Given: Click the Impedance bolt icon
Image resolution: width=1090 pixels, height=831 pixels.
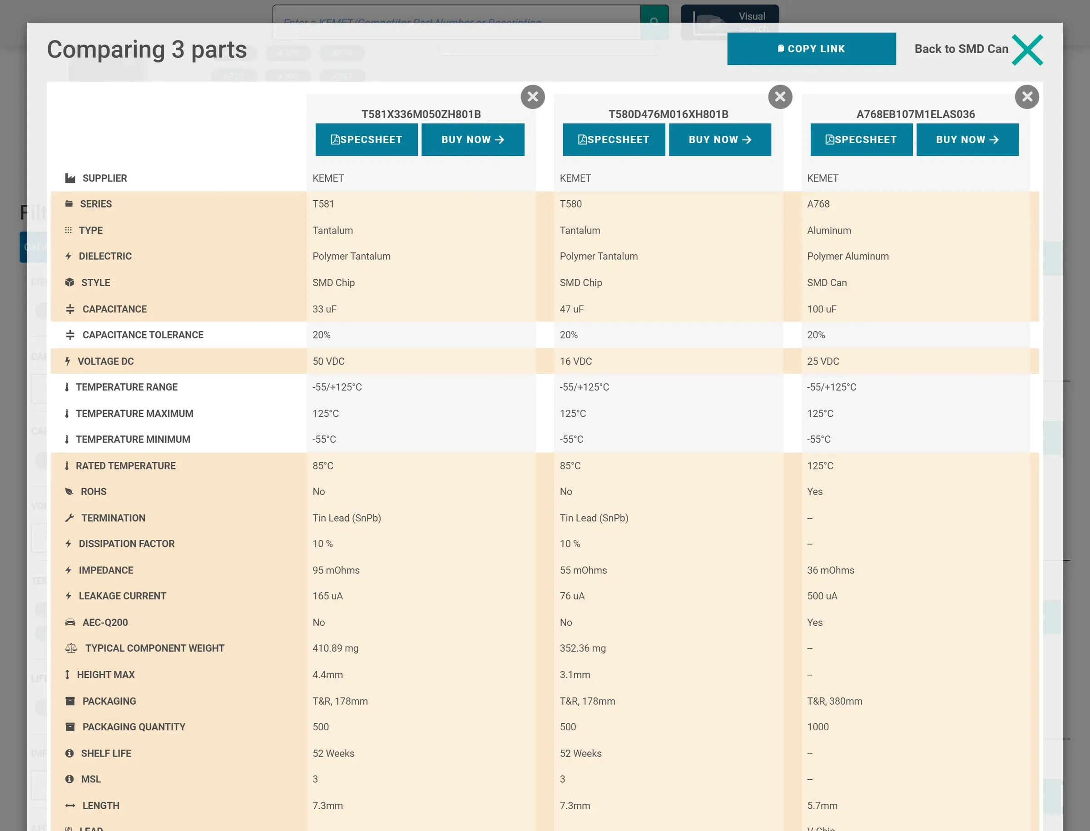Looking at the screenshot, I should click(68, 570).
